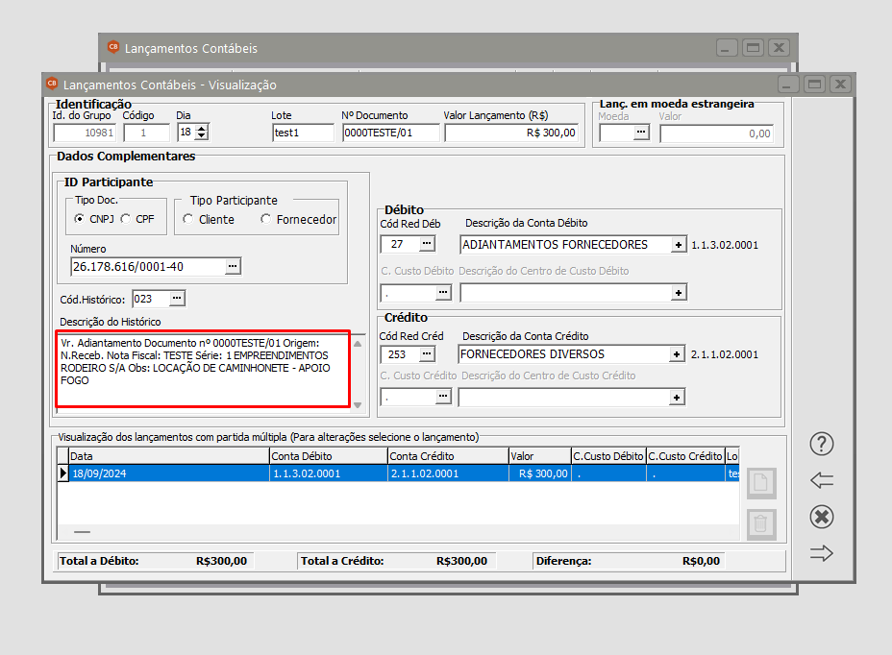The width and height of the screenshot is (892, 655).
Task: Click the new document icon beside grid
Action: coord(761,484)
